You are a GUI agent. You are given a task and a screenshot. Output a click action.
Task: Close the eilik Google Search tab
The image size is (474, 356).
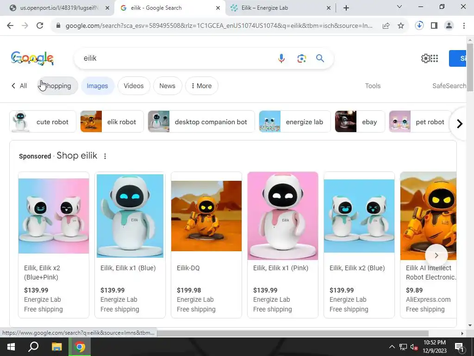point(218,8)
